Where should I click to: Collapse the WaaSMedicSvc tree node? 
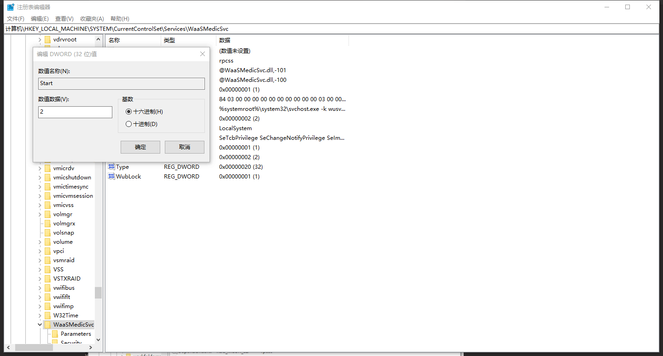(x=40, y=325)
